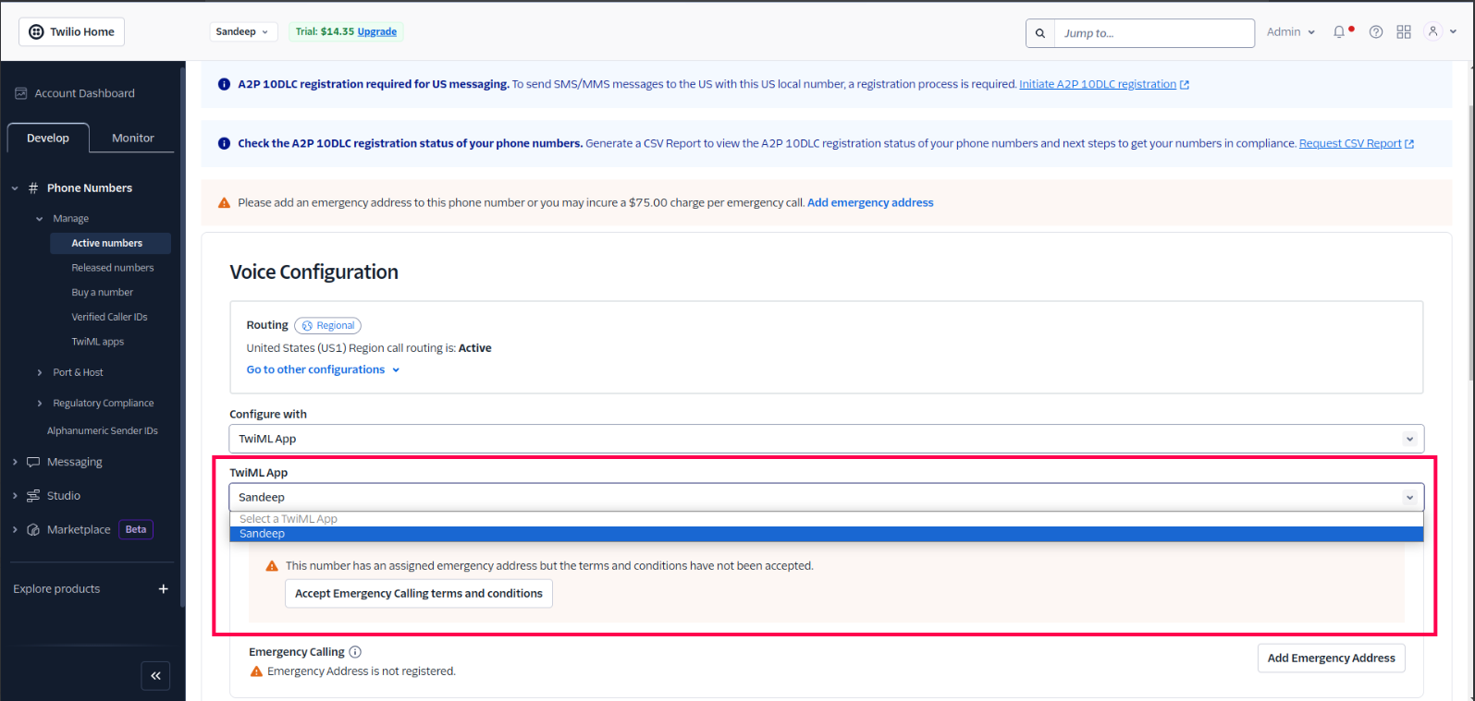1475x701 pixels.
Task: Click the Explore products label
Action: 56,589
